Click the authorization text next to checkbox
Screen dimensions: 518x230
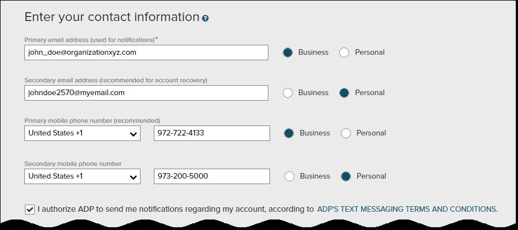coord(175,209)
